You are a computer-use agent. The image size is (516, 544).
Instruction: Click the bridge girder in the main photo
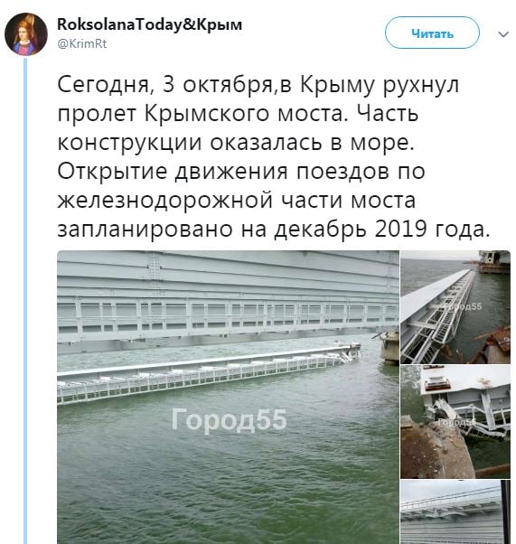click(x=228, y=298)
